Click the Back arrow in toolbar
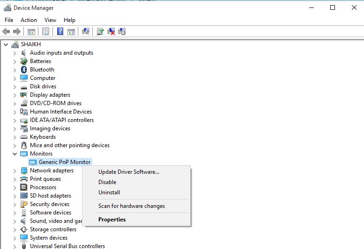 click(x=6, y=32)
